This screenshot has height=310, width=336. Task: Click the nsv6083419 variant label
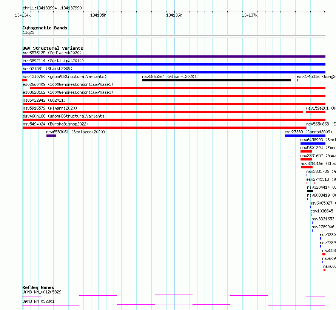(321, 195)
